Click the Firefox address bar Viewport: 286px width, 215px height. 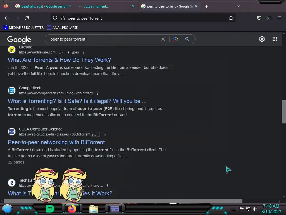point(143,18)
